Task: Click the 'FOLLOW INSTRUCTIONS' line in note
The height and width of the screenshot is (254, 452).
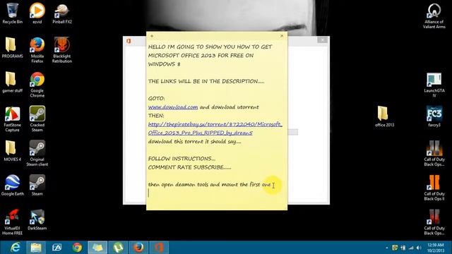Action: 182,159
